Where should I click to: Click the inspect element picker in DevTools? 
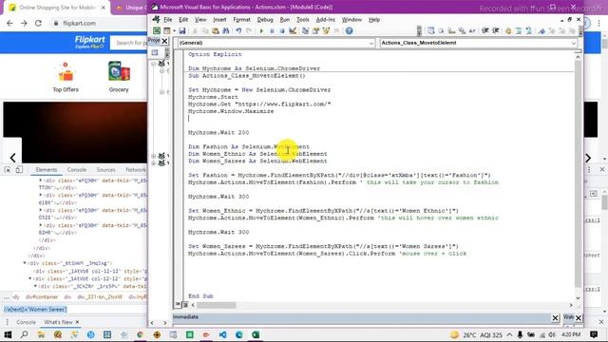[8, 170]
